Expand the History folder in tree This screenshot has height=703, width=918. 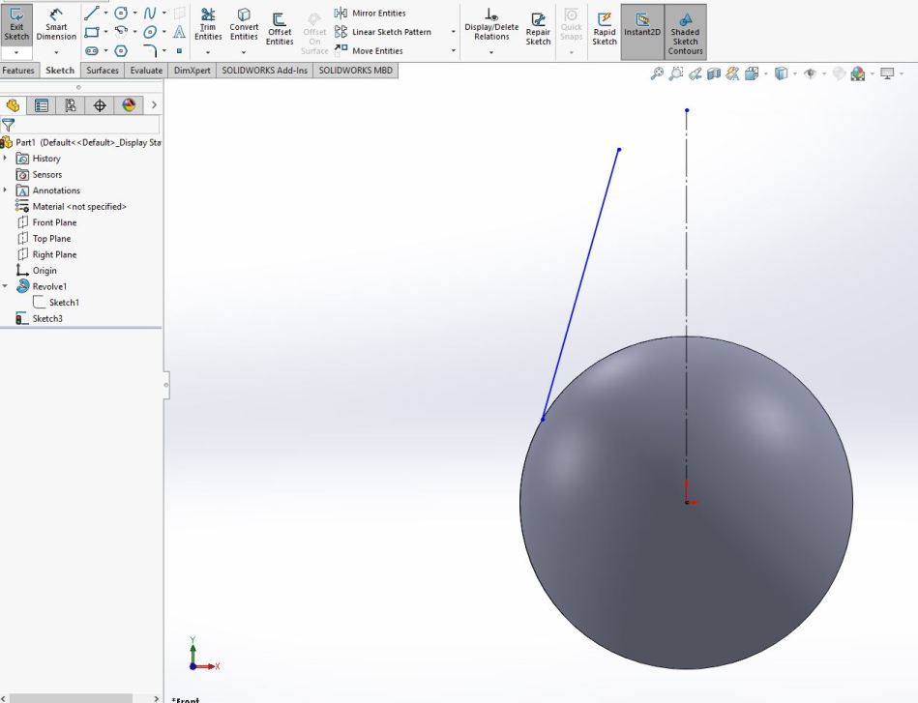(6, 159)
